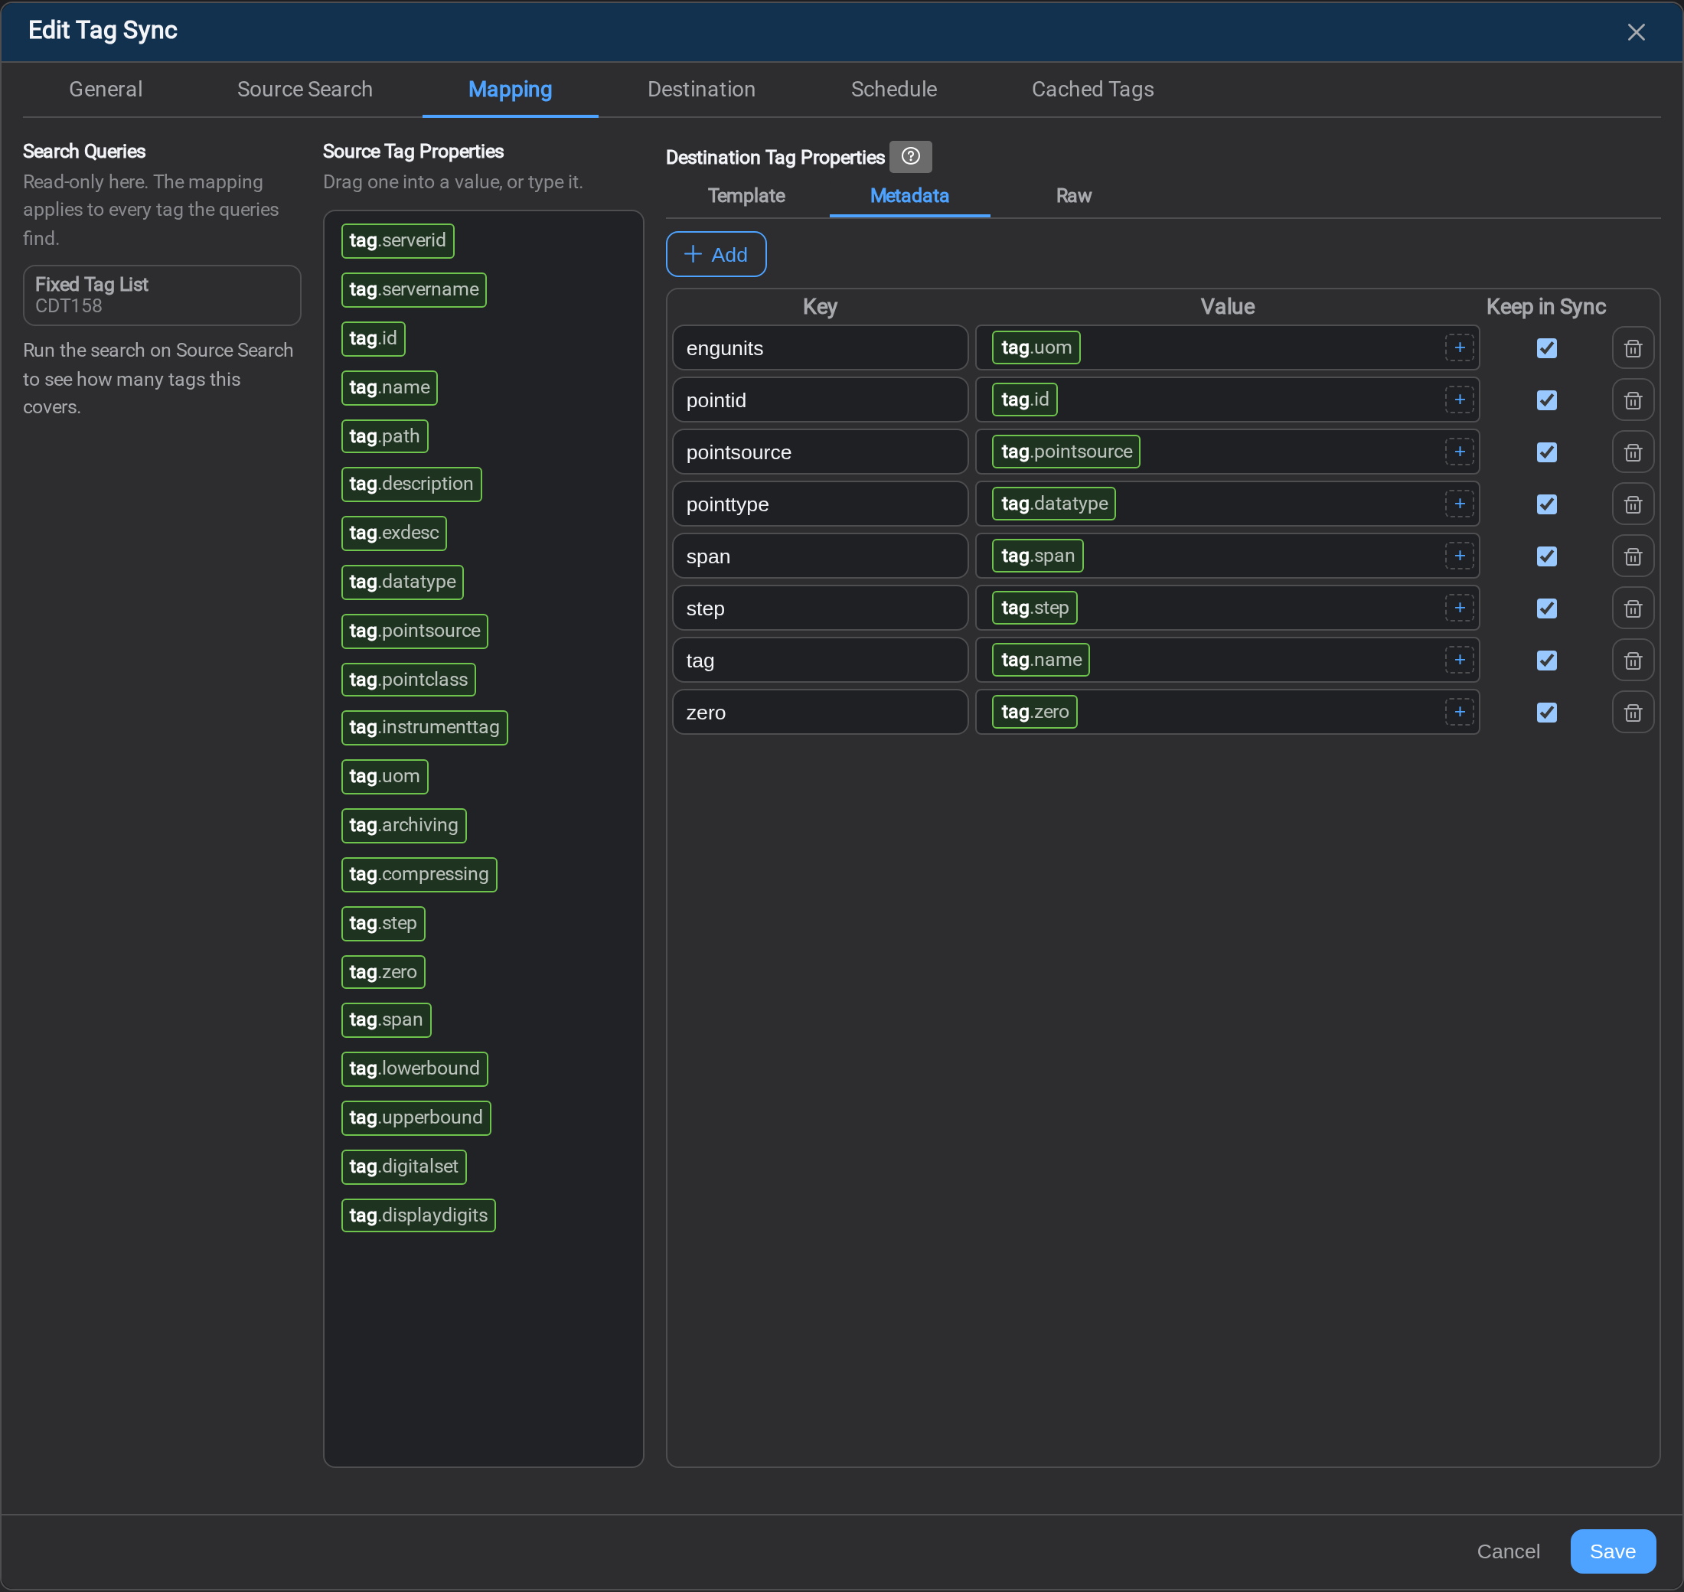Viewport: 1684px width, 1592px height.
Task: Uncheck Keep in Sync for zero
Action: click(x=1546, y=713)
